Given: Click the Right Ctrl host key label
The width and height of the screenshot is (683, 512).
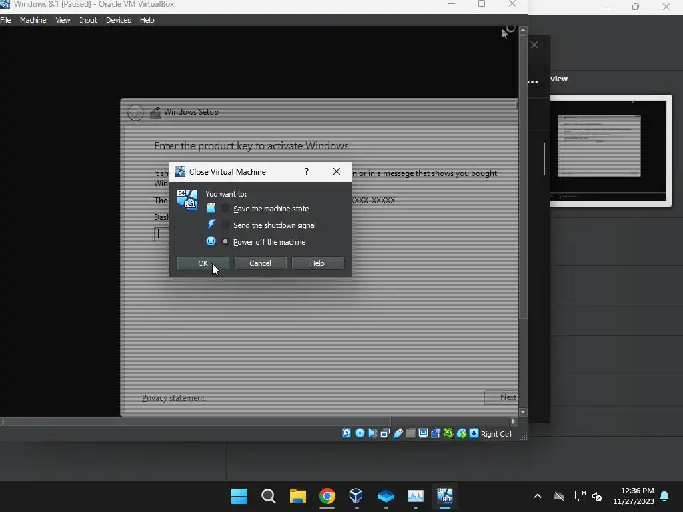Looking at the screenshot, I should click(496, 434).
